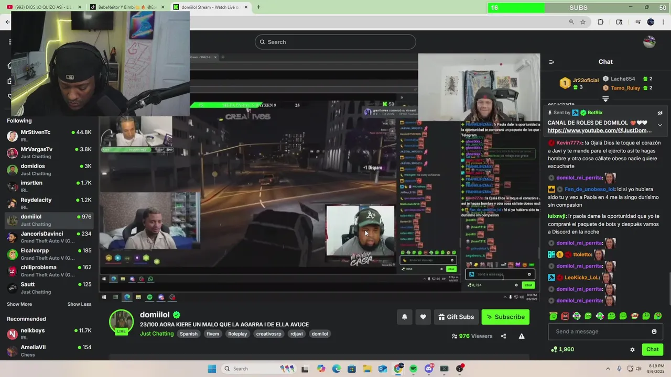Click the Windows Start button
The width and height of the screenshot is (671, 377).
pos(212,369)
